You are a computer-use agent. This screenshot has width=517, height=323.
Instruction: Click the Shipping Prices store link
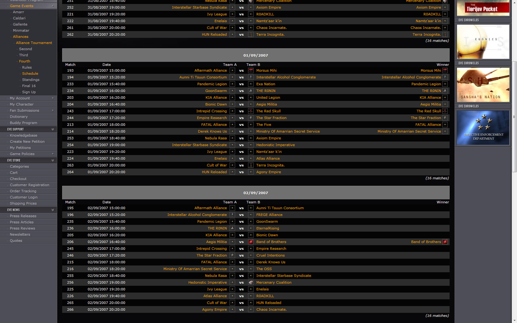click(x=23, y=203)
